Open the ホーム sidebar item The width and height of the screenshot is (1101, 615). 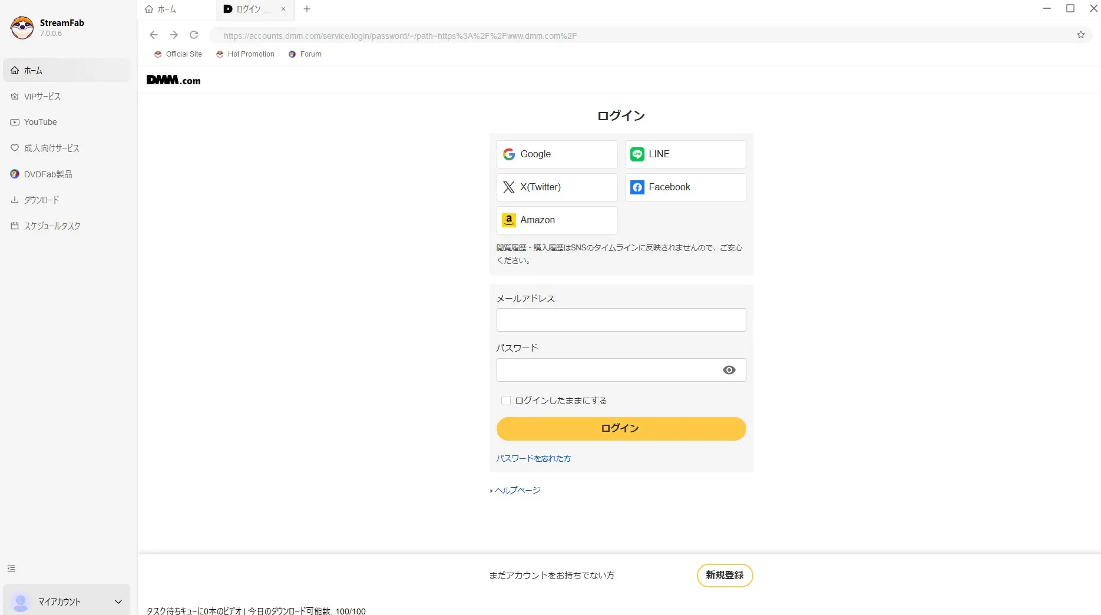67,70
